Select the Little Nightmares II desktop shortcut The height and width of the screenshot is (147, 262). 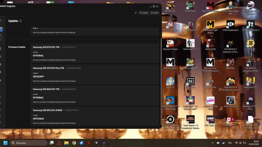click(250, 26)
